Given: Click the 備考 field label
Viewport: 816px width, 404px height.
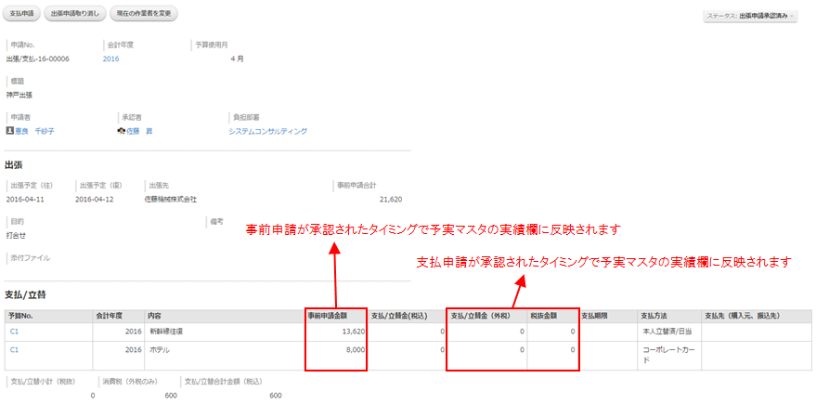Looking at the screenshot, I should pyautogui.click(x=217, y=221).
